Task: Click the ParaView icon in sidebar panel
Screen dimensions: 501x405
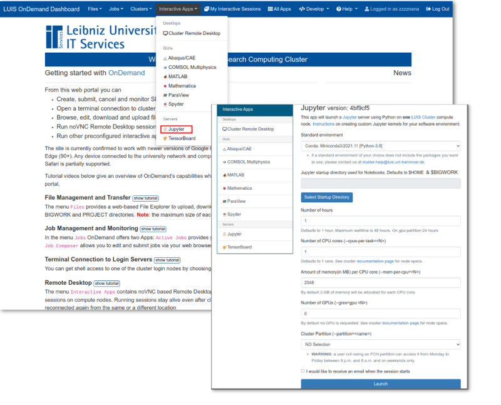Action: point(225,201)
